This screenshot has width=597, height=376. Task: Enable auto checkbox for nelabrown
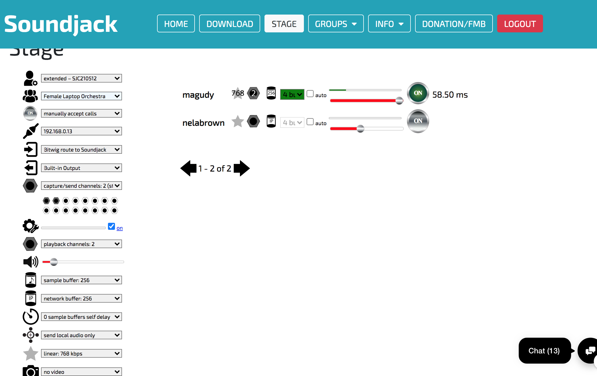click(x=310, y=122)
